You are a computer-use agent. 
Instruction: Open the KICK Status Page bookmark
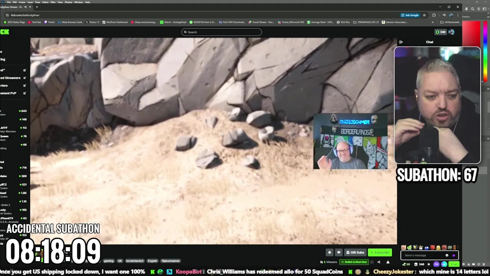point(15,22)
